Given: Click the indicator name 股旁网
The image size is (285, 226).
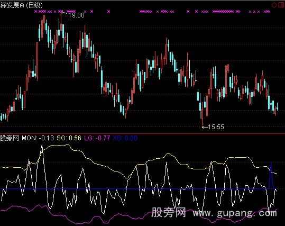Looking at the screenshot, I should point(10,138).
